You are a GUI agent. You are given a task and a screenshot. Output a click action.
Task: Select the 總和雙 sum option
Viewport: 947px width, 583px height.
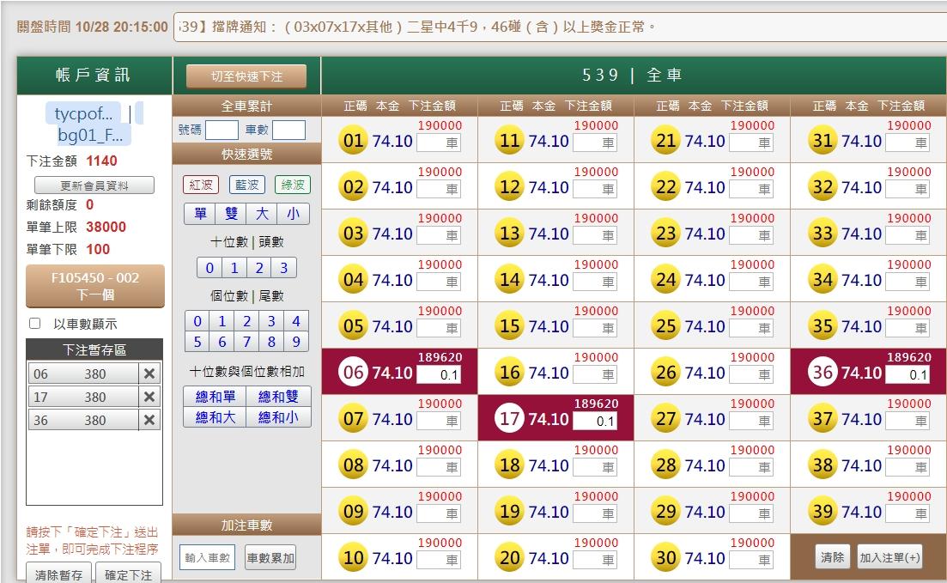coord(278,397)
